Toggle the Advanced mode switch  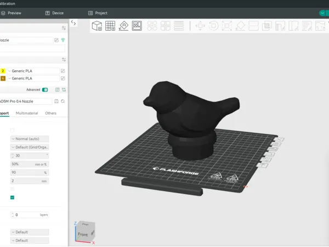tap(45, 89)
